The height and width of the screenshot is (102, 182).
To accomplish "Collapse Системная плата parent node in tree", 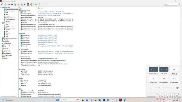I will (x=1, y=23).
